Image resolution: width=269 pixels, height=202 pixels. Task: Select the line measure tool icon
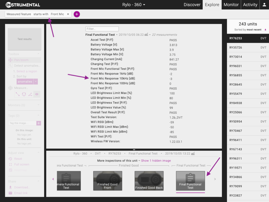point(18,94)
